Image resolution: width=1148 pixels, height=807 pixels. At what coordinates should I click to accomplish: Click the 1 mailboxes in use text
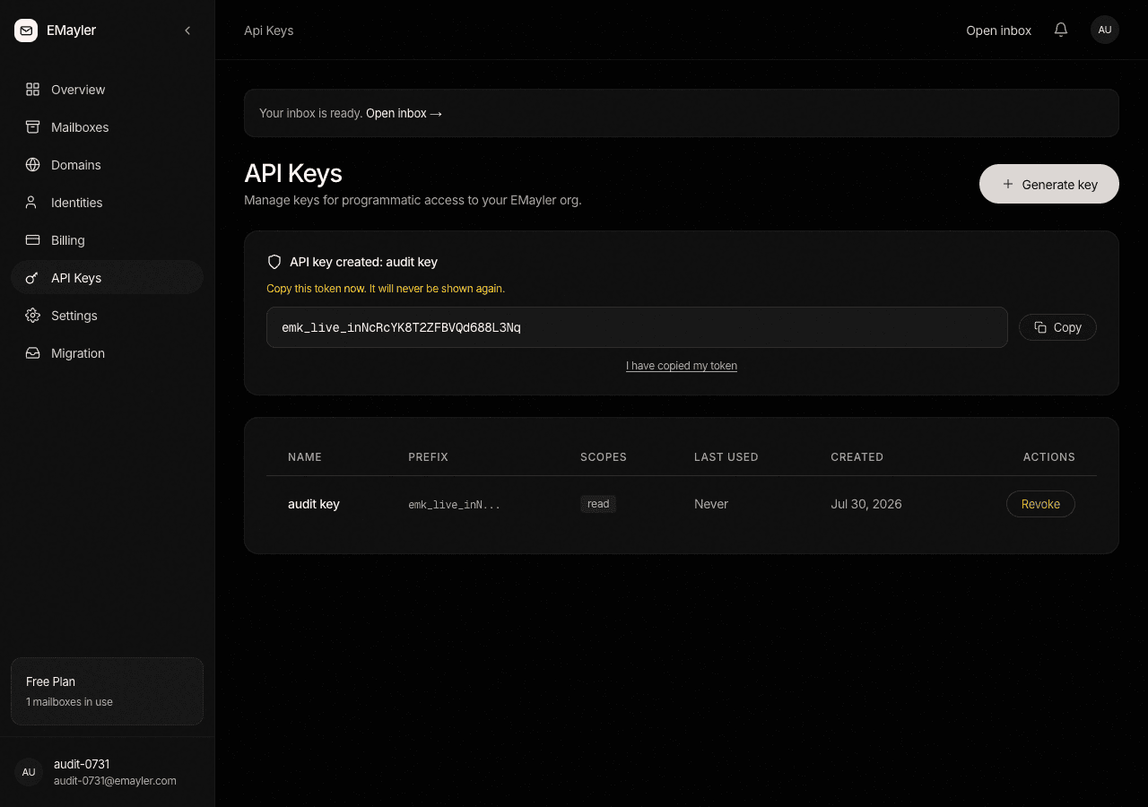69,702
